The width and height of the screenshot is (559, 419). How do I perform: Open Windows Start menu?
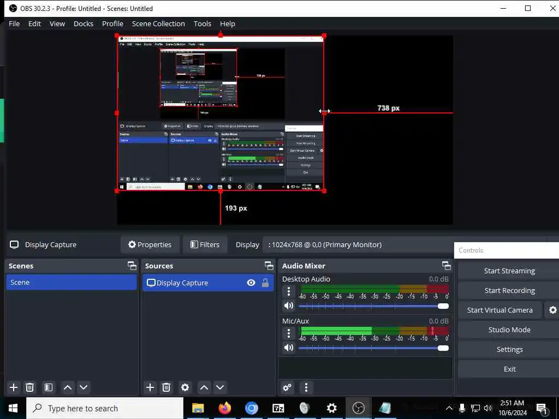[x=13, y=408]
